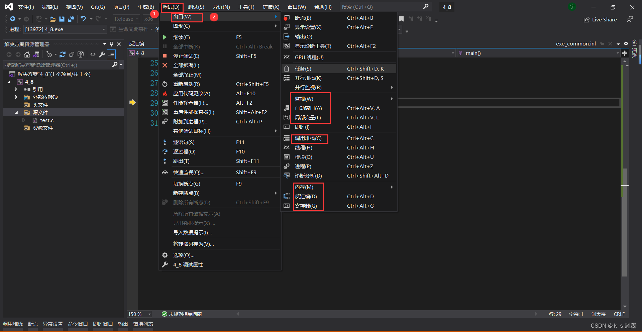Open the Solution Explorer window options dropdown arrow
This screenshot has height=332, width=642.
pos(105,44)
